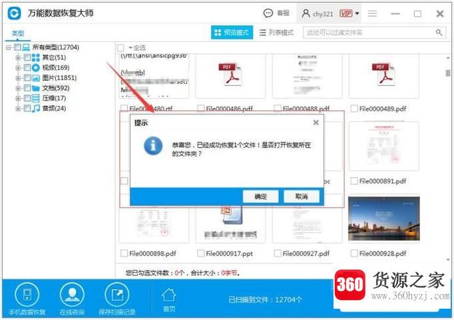The height and width of the screenshot is (320, 454).
Task: Check the 压缩(17) checkbox
Action: pyautogui.click(x=27, y=98)
